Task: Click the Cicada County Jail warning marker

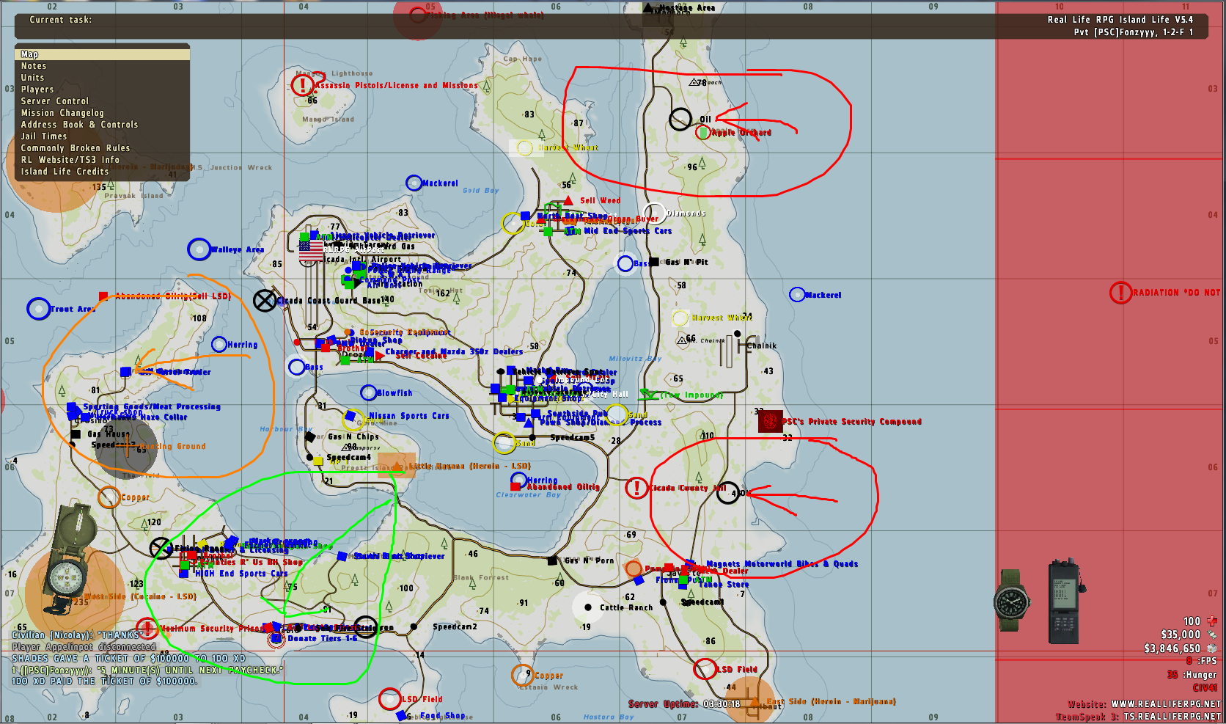Action: tap(636, 488)
